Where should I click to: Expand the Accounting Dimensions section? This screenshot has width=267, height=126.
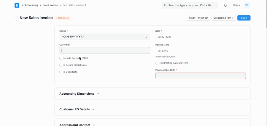[x=79, y=94]
